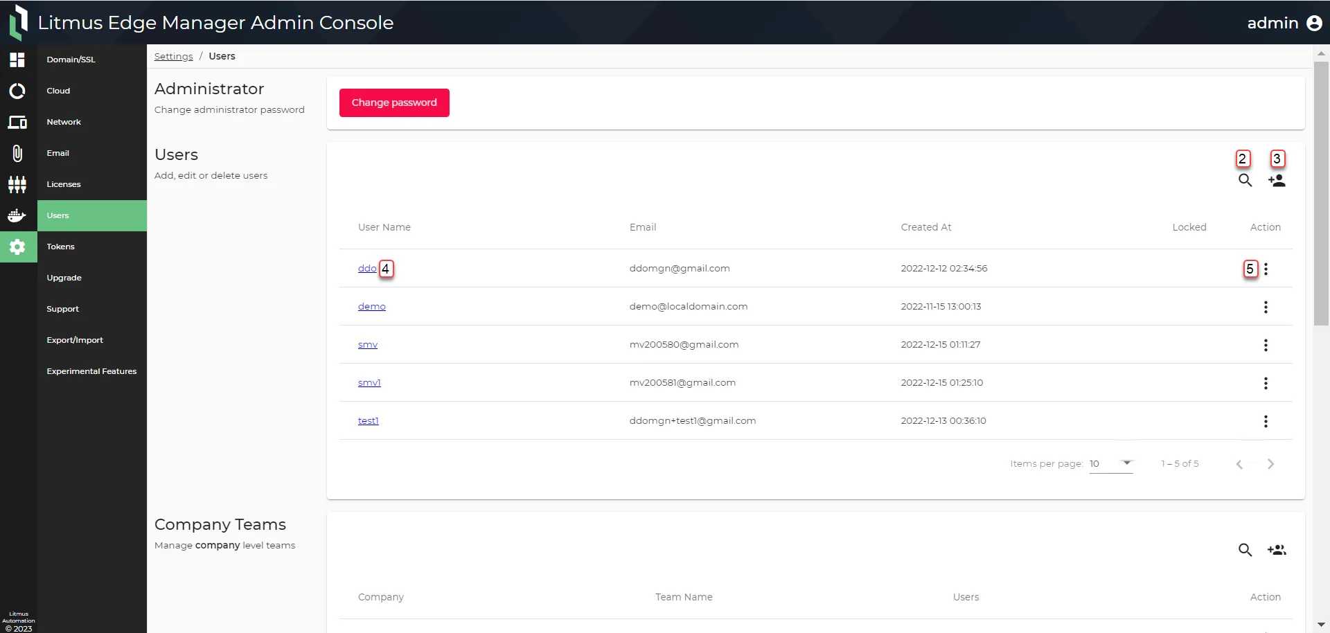Open user link smv1
Screen dimensions: 1330x633
[x=369, y=382]
